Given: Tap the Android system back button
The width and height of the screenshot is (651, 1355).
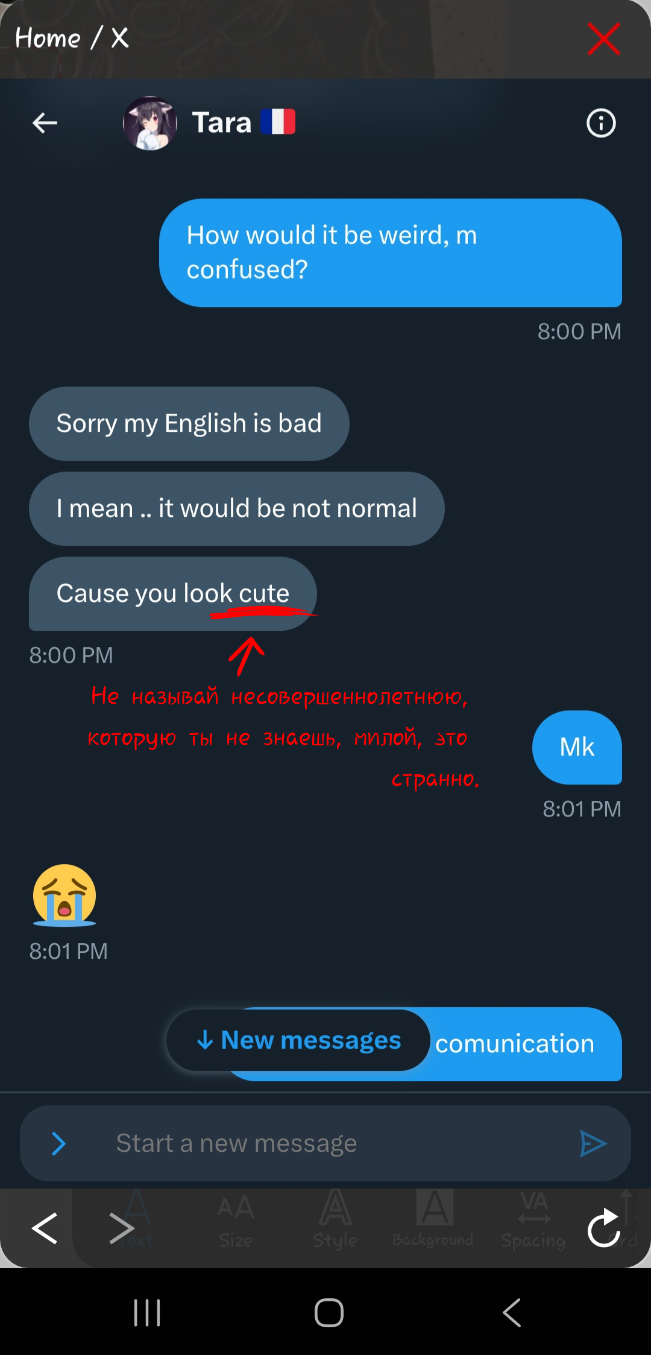Looking at the screenshot, I should tap(512, 1313).
